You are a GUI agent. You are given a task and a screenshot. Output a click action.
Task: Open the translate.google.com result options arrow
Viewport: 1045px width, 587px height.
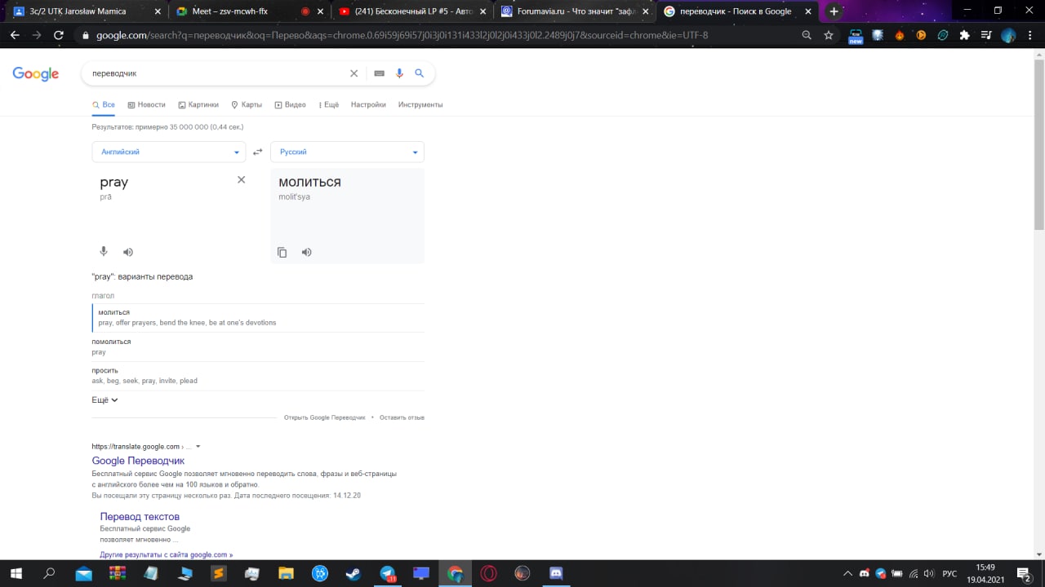198,447
